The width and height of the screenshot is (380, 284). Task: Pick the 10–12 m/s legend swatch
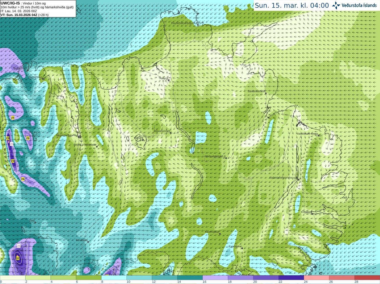coord(139,278)
